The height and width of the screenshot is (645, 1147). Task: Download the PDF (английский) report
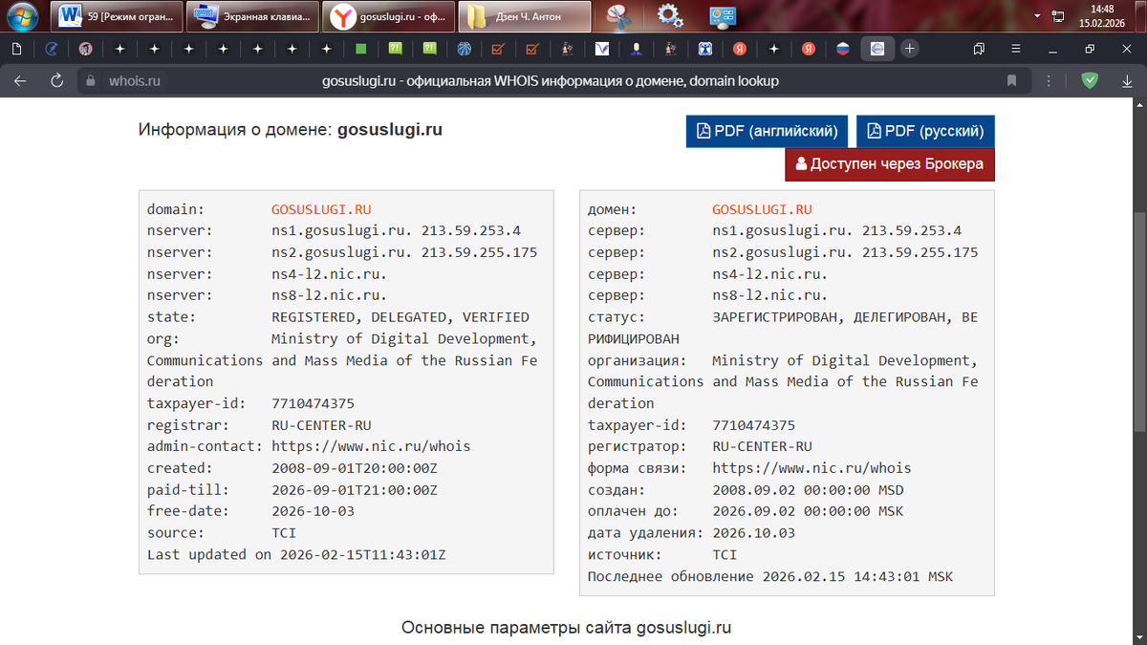[x=768, y=131]
